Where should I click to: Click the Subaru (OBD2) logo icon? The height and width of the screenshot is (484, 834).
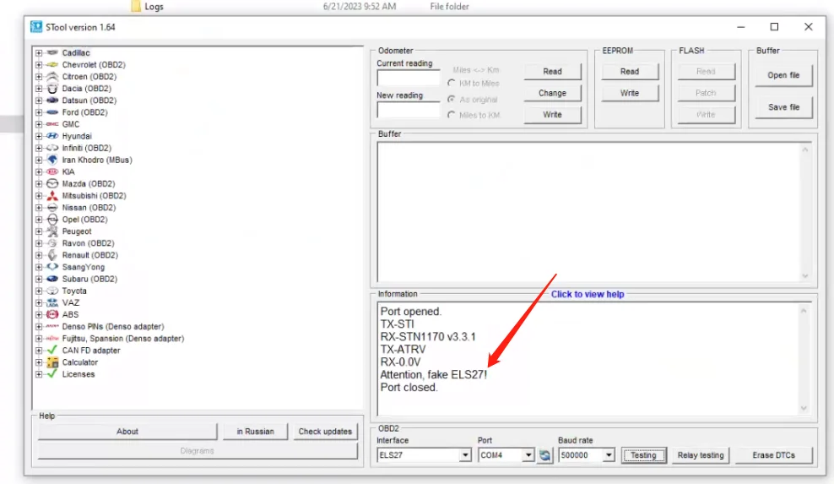(52, 279)
